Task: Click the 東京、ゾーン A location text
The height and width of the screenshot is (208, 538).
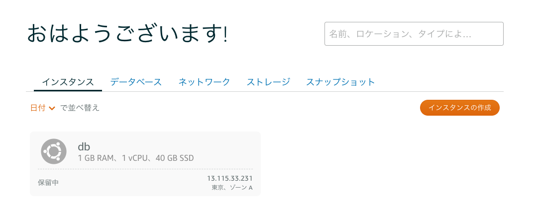Action: tap(232, 188)
